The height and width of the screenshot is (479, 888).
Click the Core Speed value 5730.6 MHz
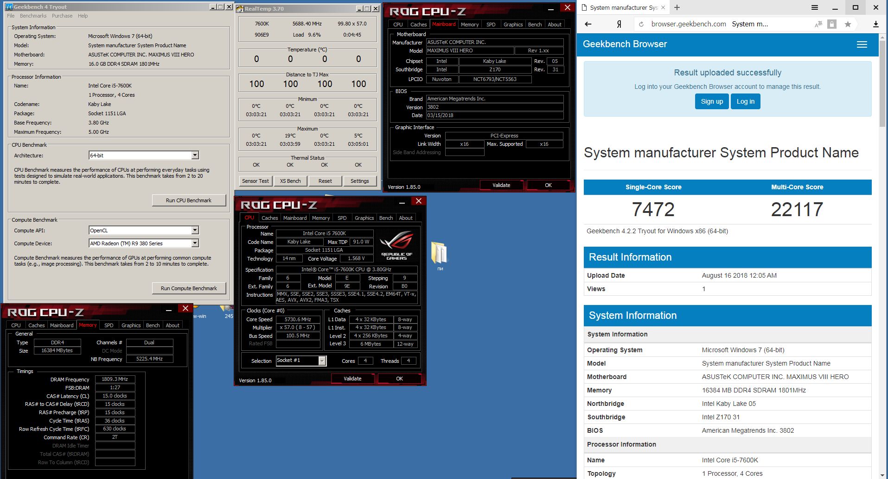pos(298,319)
